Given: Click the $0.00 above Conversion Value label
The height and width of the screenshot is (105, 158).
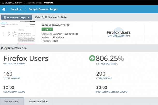Looking at the screenshot, I should (x=9, y=87).
